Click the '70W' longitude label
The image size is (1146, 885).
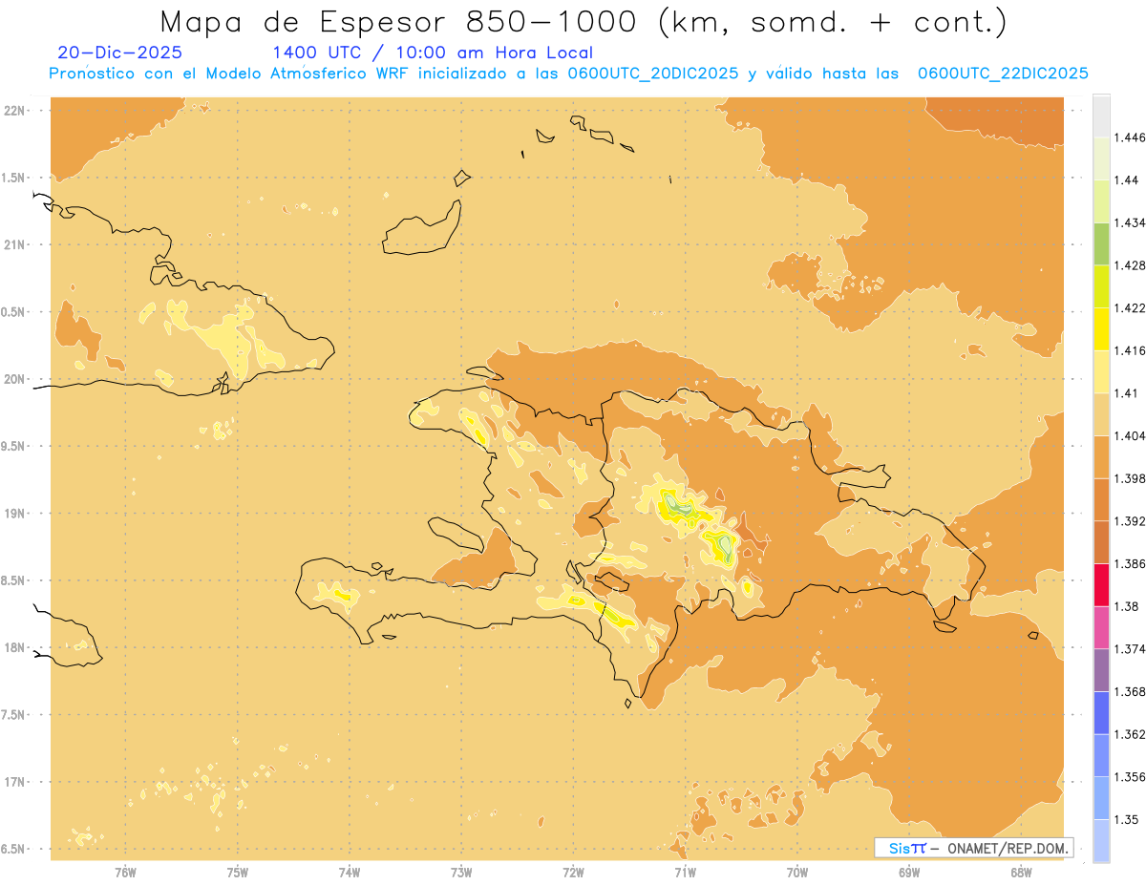pyautogui.click(x=797, y=874)
